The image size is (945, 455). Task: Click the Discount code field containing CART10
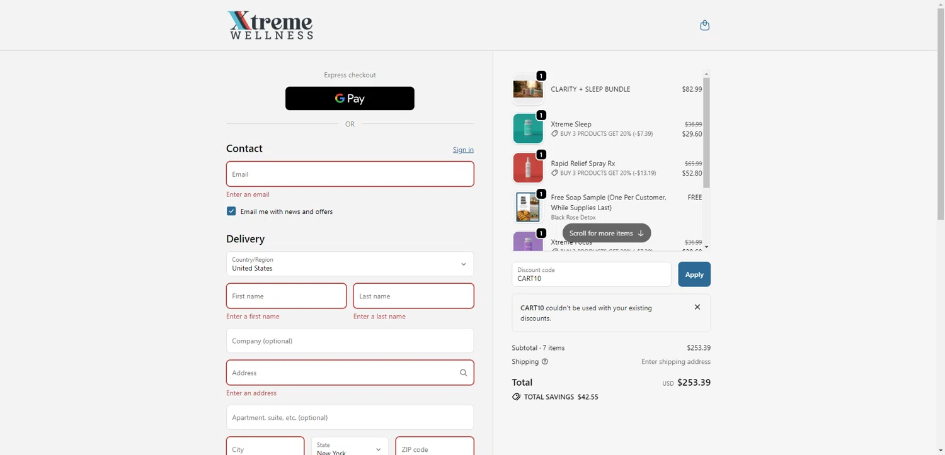[x=591, y=274]
